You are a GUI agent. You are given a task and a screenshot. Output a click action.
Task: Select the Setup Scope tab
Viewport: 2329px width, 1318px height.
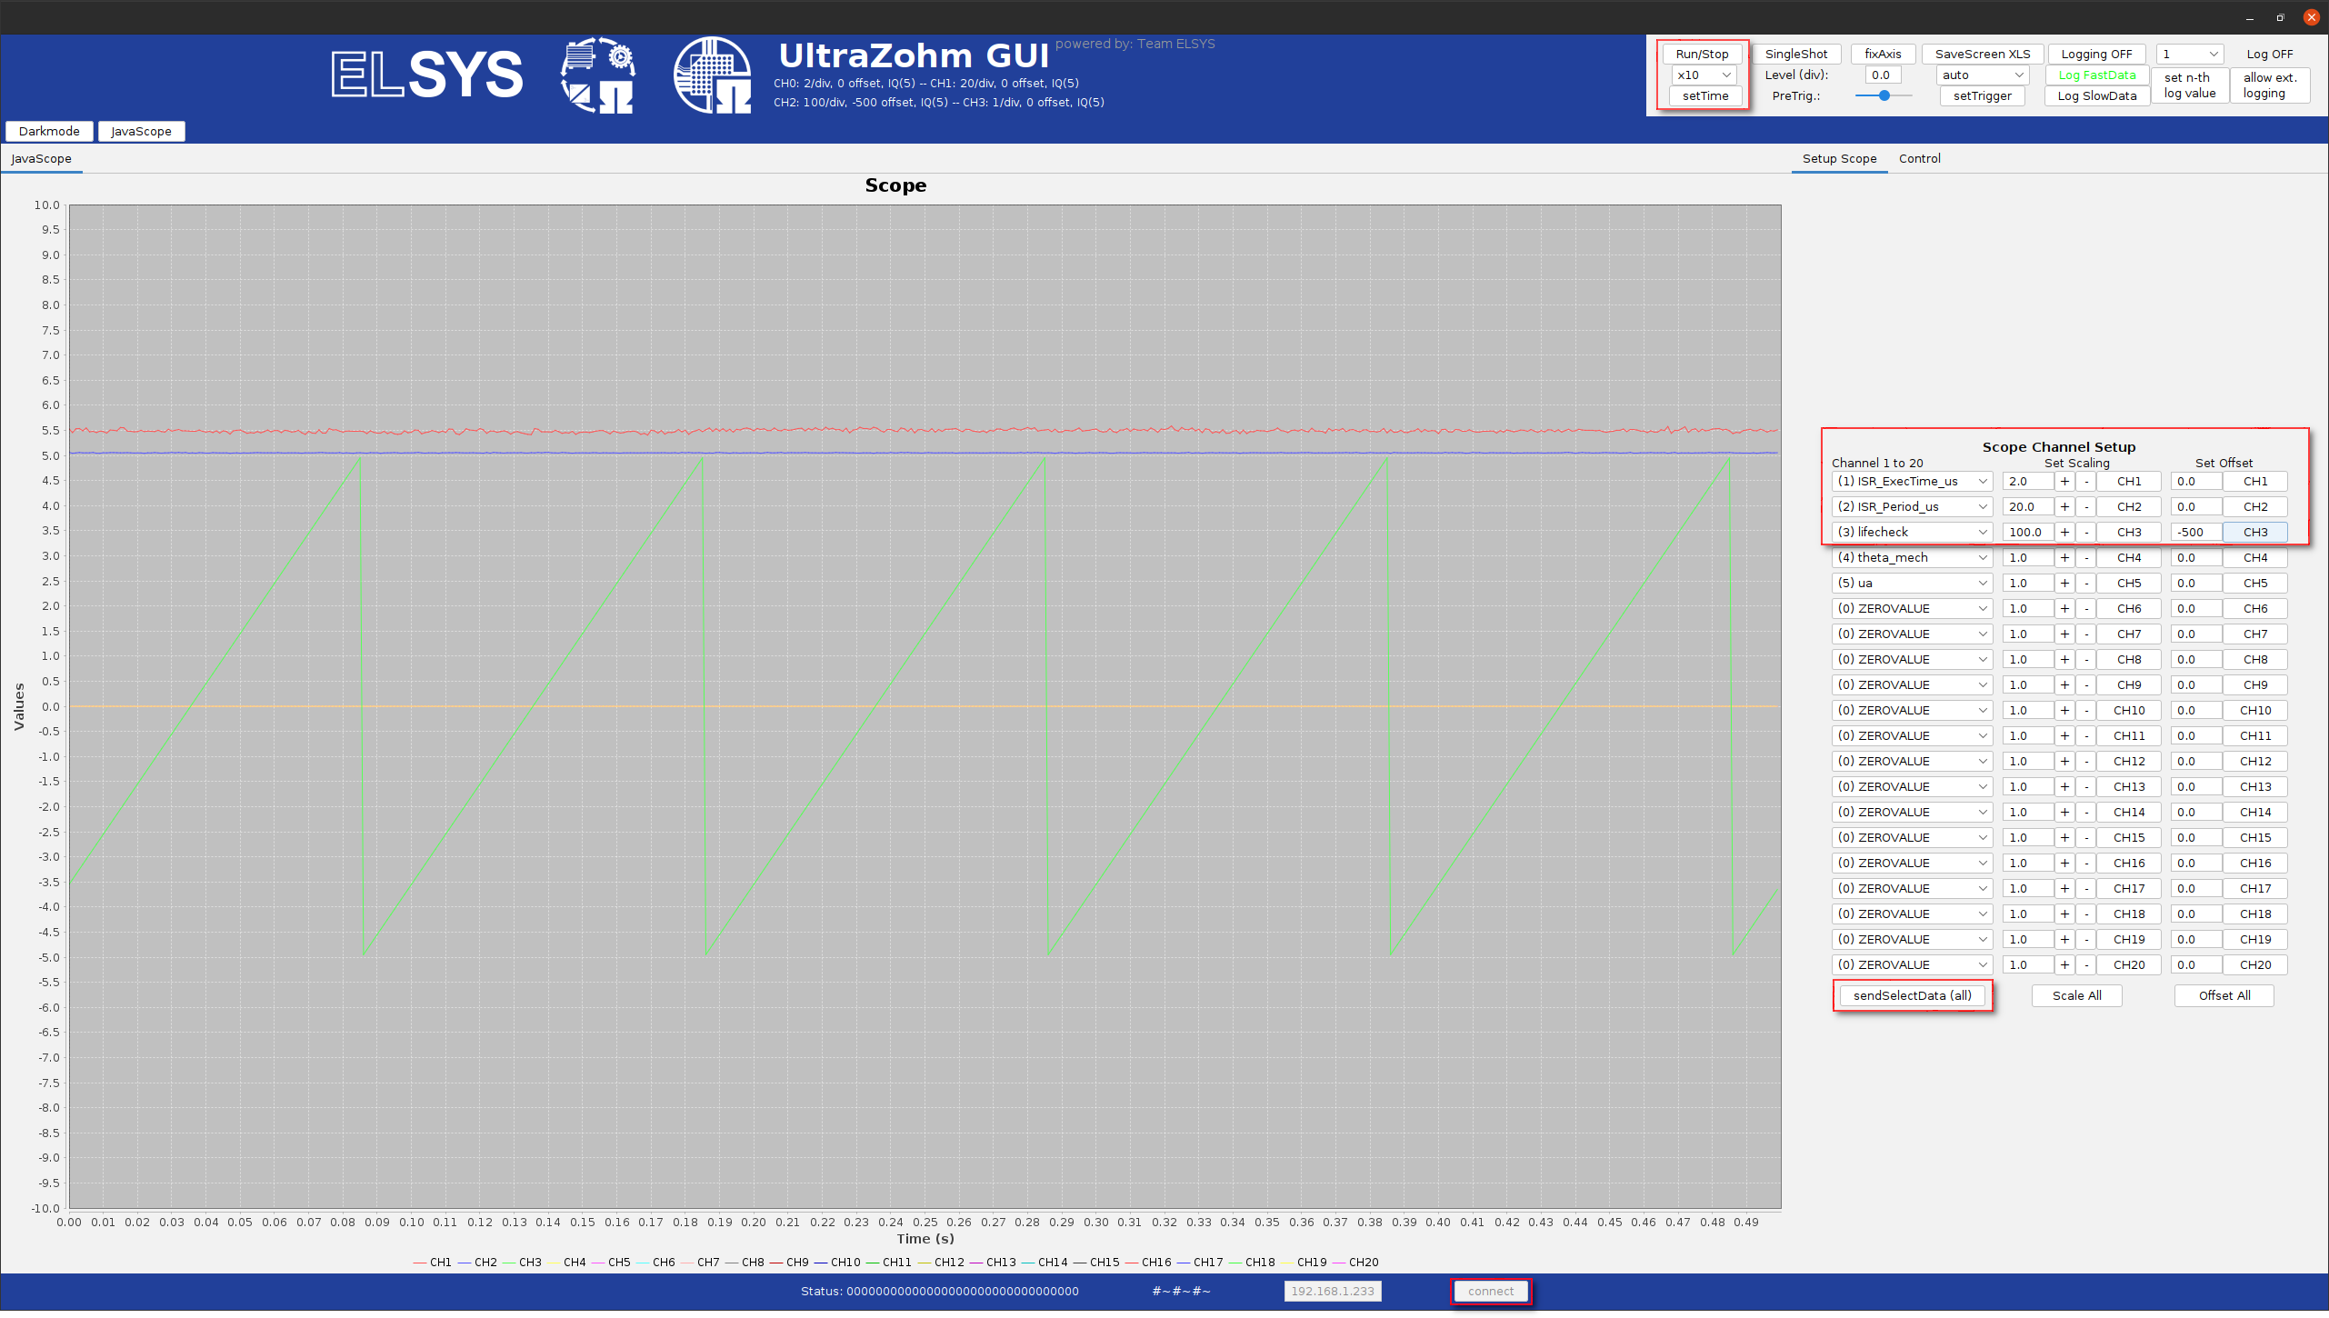(x=1839, y=158)
